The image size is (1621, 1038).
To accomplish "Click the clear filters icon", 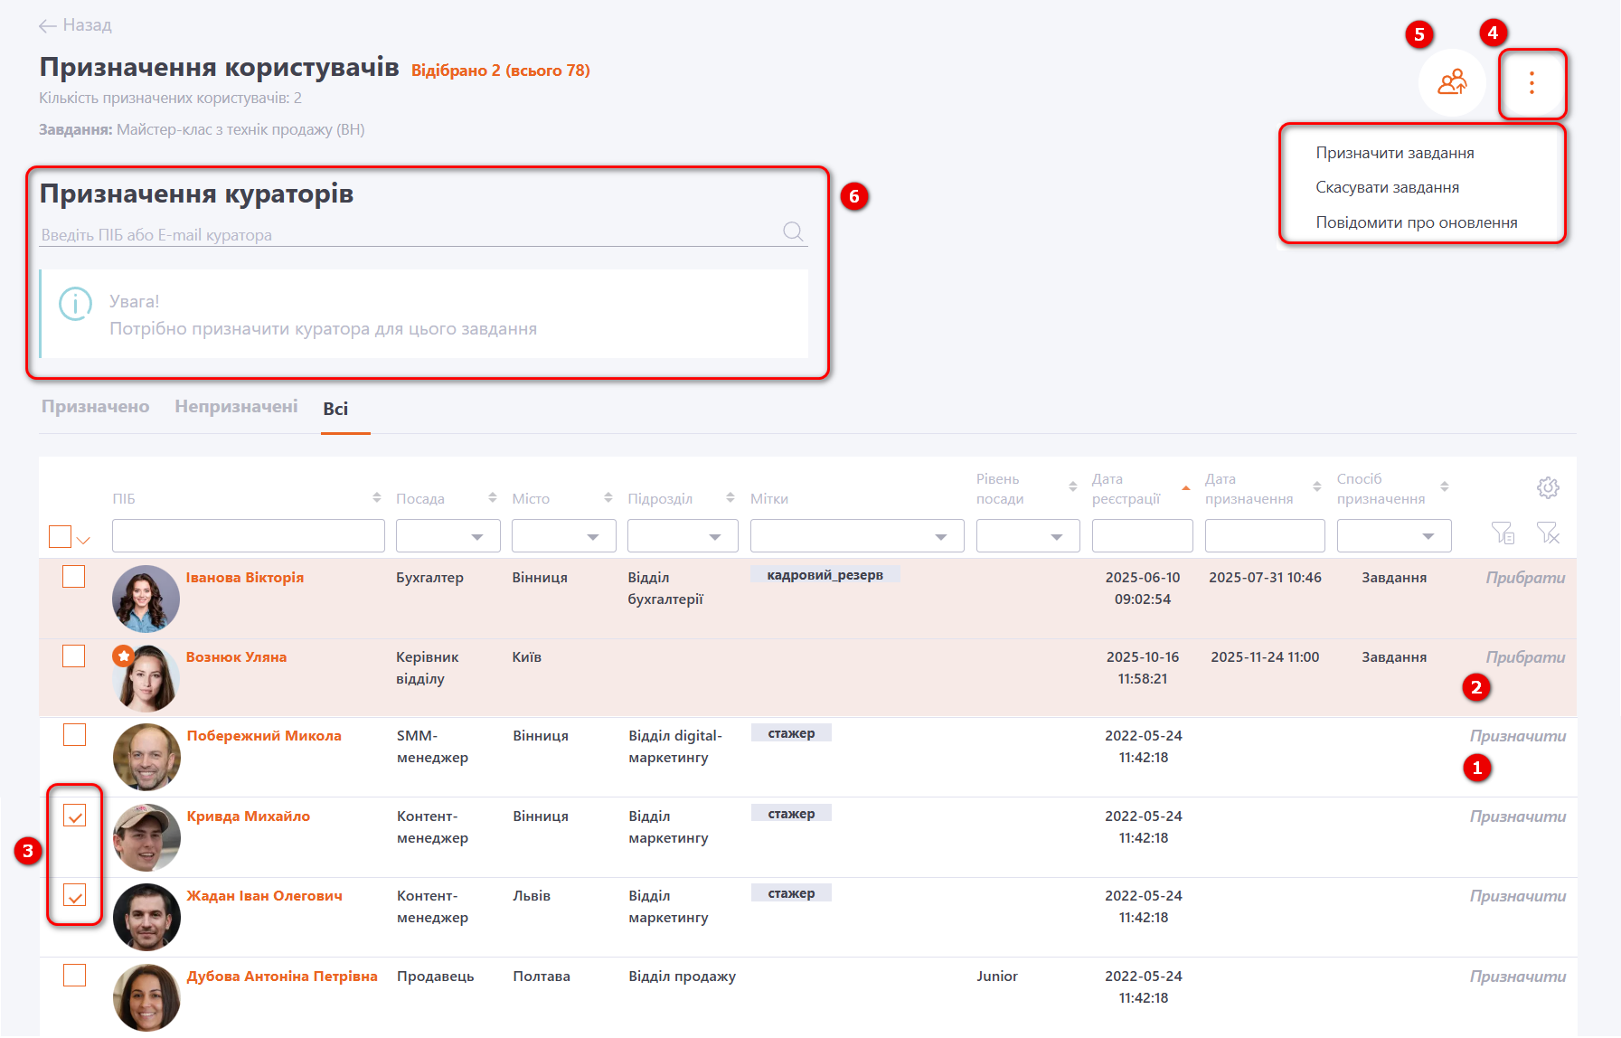I will (1548, 534).
